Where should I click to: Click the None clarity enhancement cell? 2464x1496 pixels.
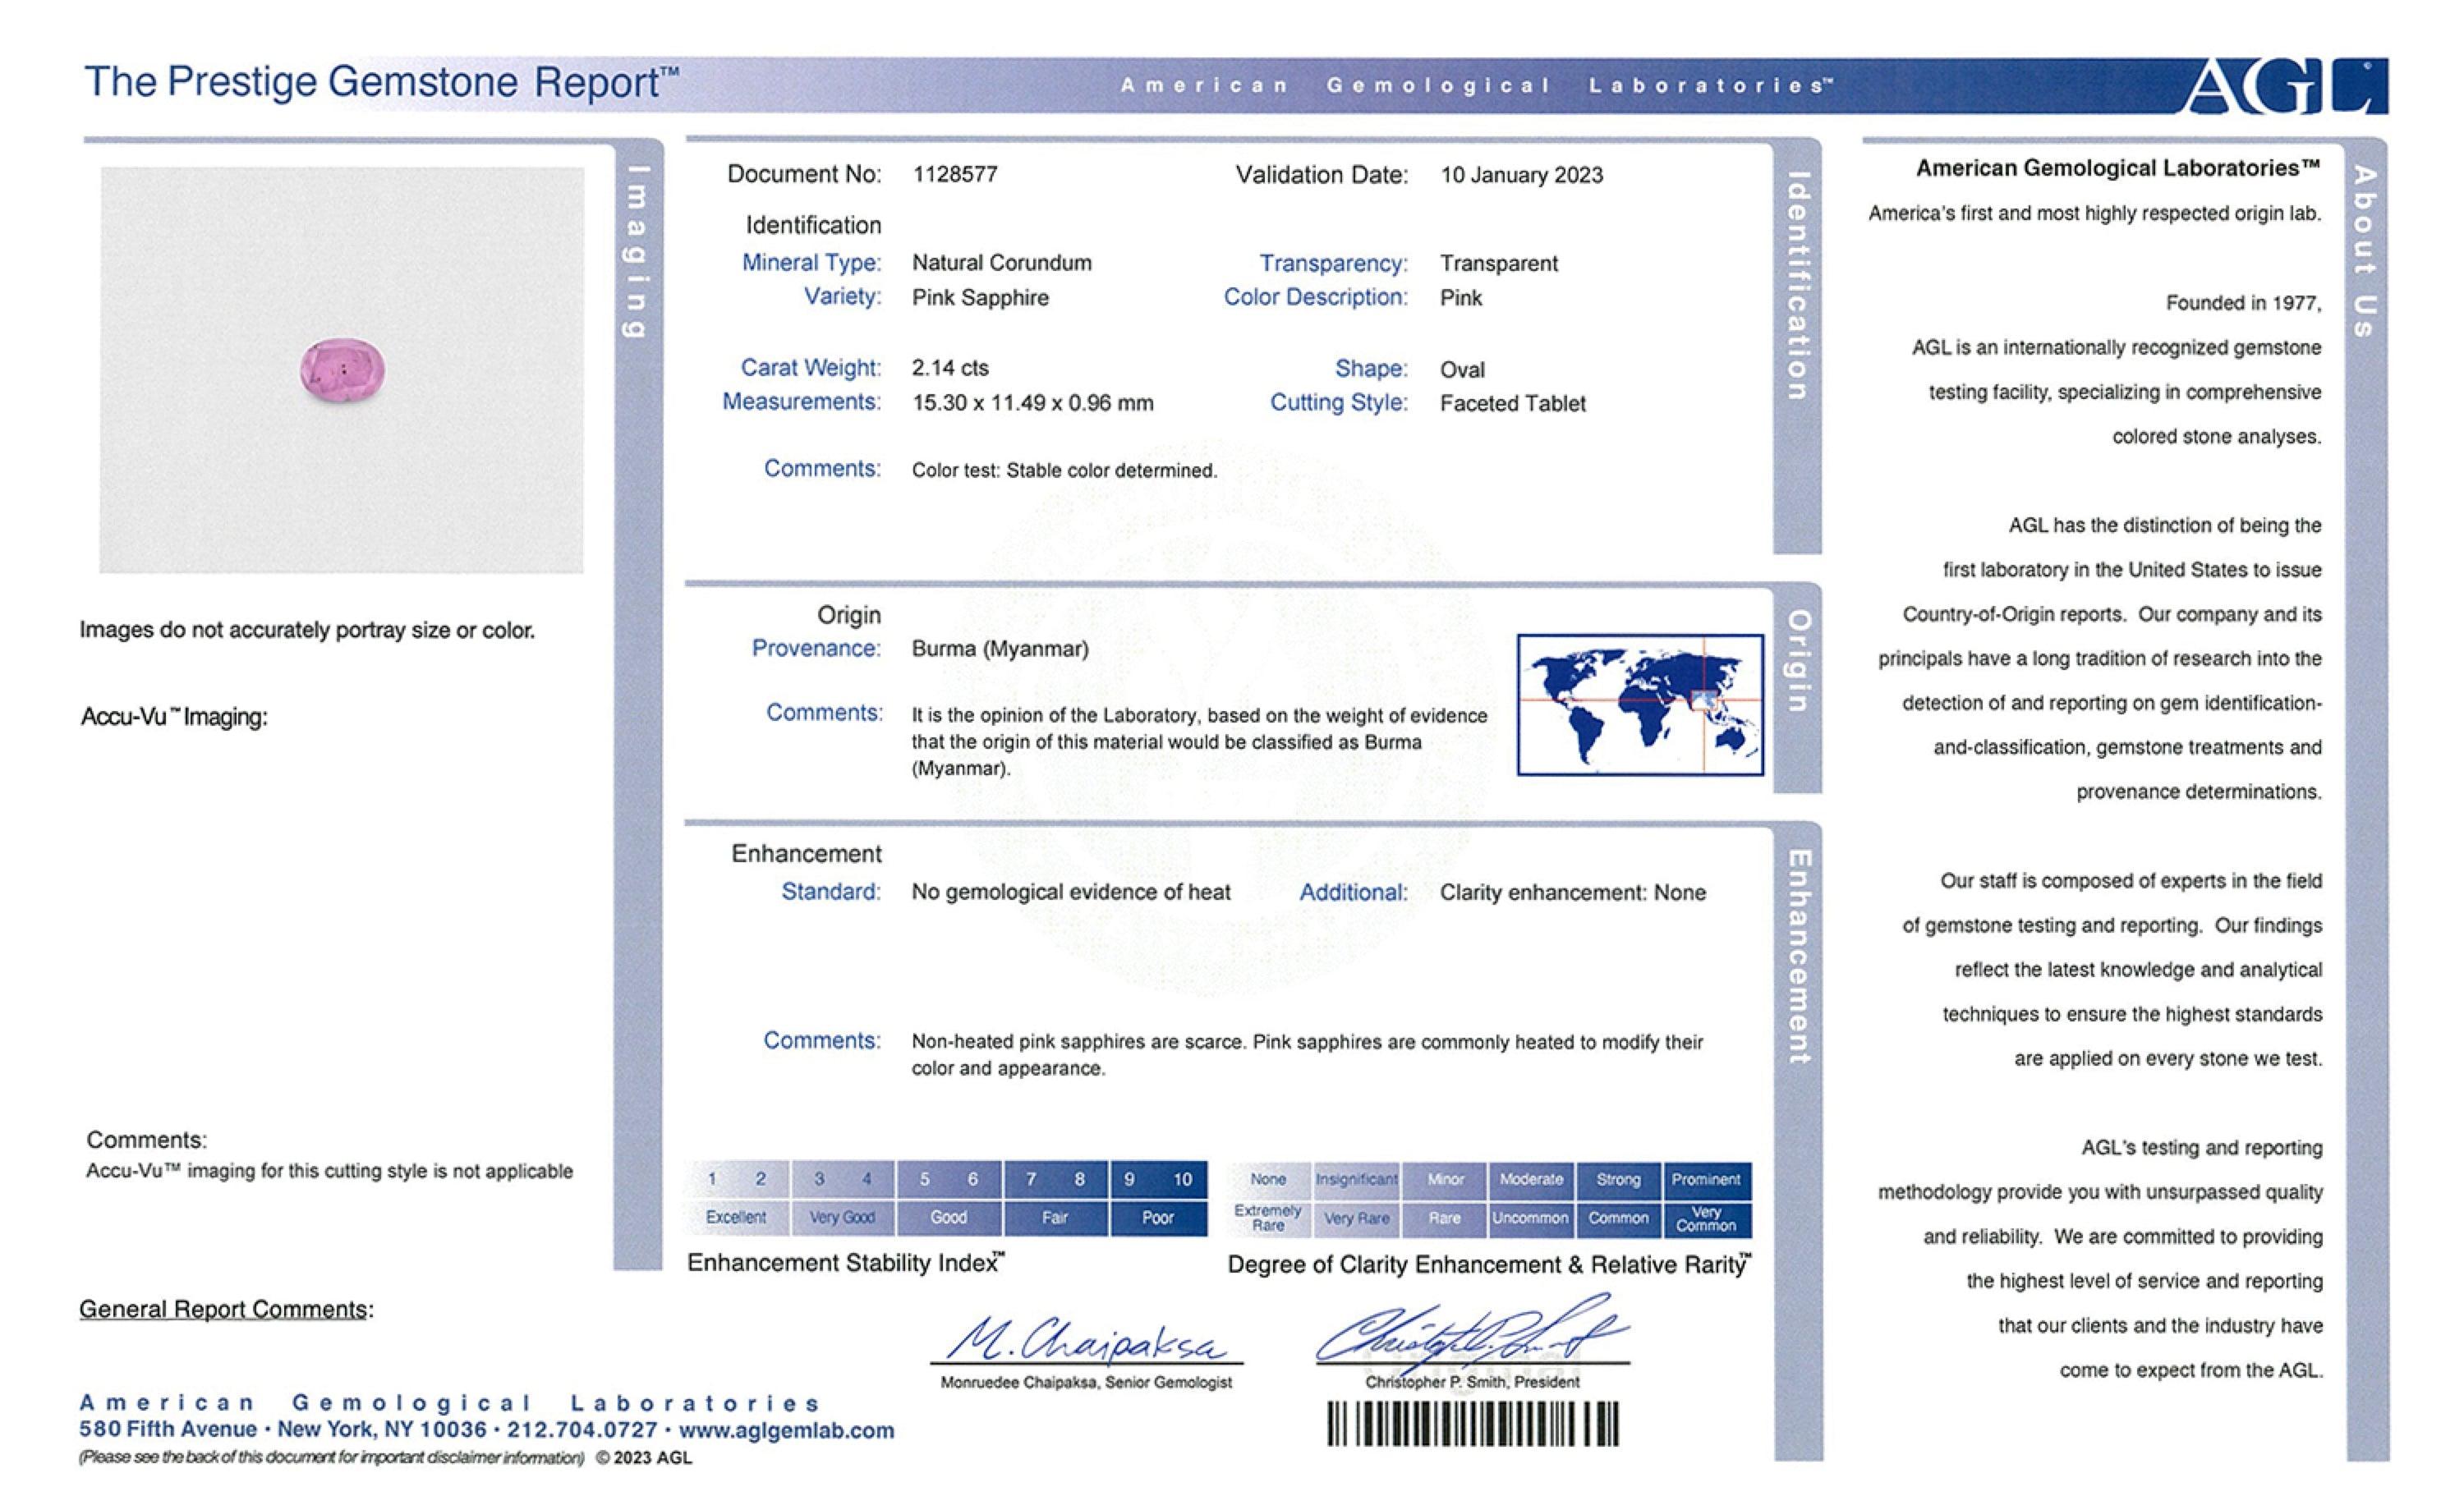(x=1267, y=1179)
